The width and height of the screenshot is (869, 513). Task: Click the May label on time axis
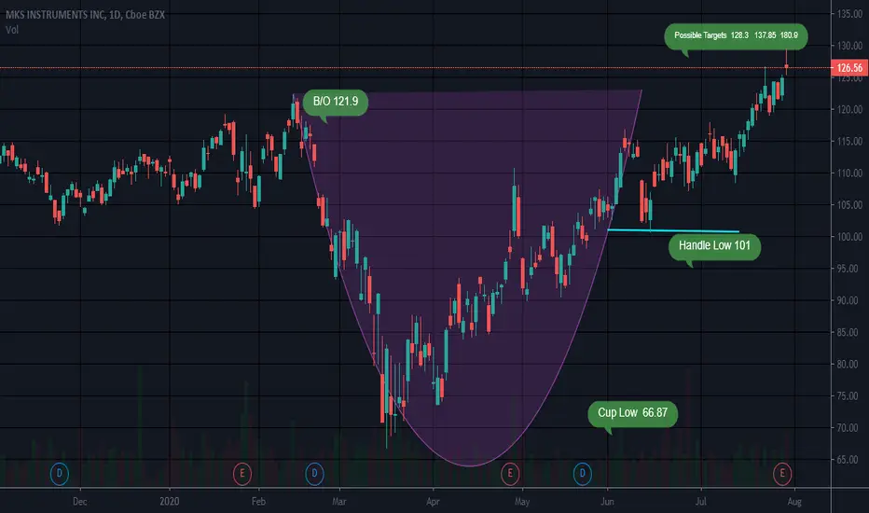(522, 502)
